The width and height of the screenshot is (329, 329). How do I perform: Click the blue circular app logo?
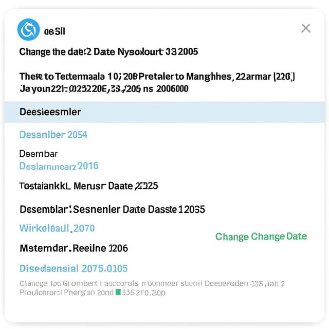(x=28, y=30)
